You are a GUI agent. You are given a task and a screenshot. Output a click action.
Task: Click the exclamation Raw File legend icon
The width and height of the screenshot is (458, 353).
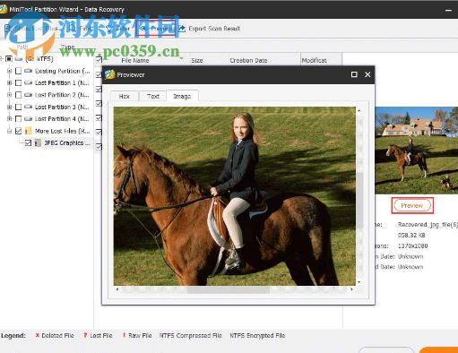click(x=124, y=335)
